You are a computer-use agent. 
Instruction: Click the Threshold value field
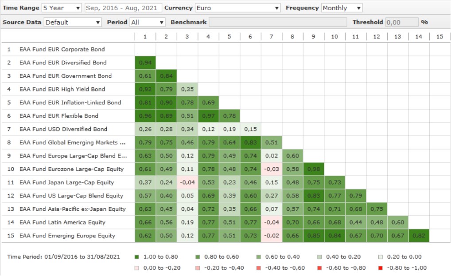(401, 22)
